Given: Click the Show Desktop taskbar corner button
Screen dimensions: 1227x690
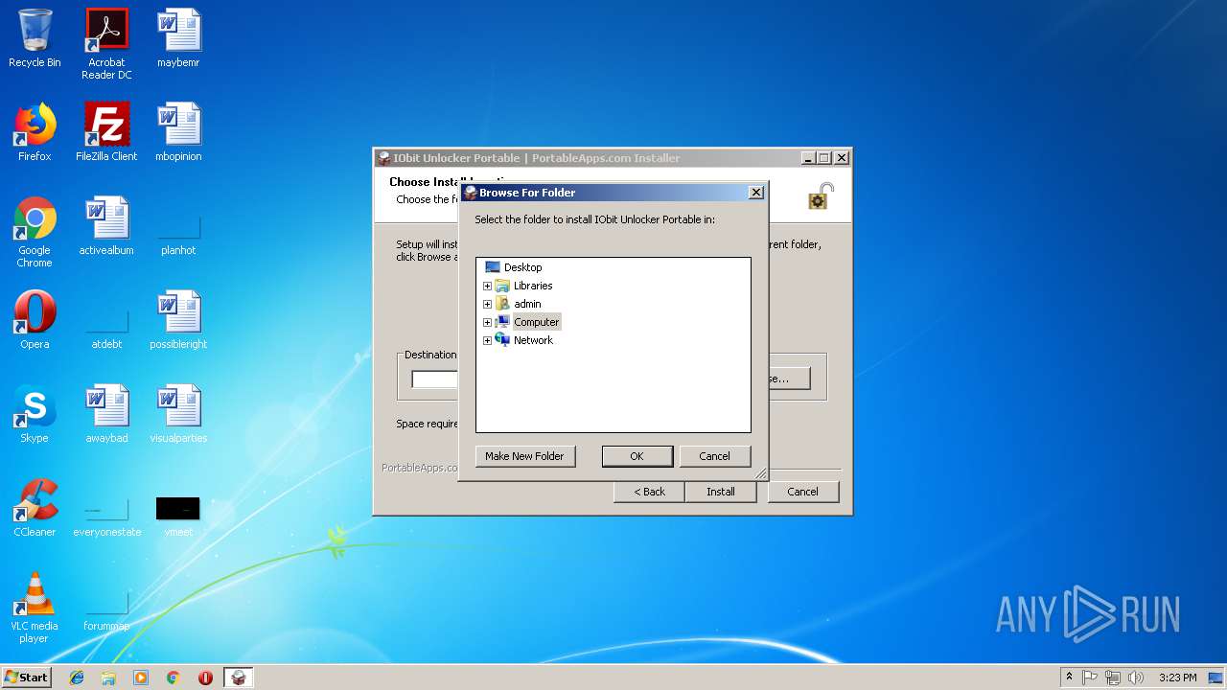Looking at the screenshot, I should 1216,678.
